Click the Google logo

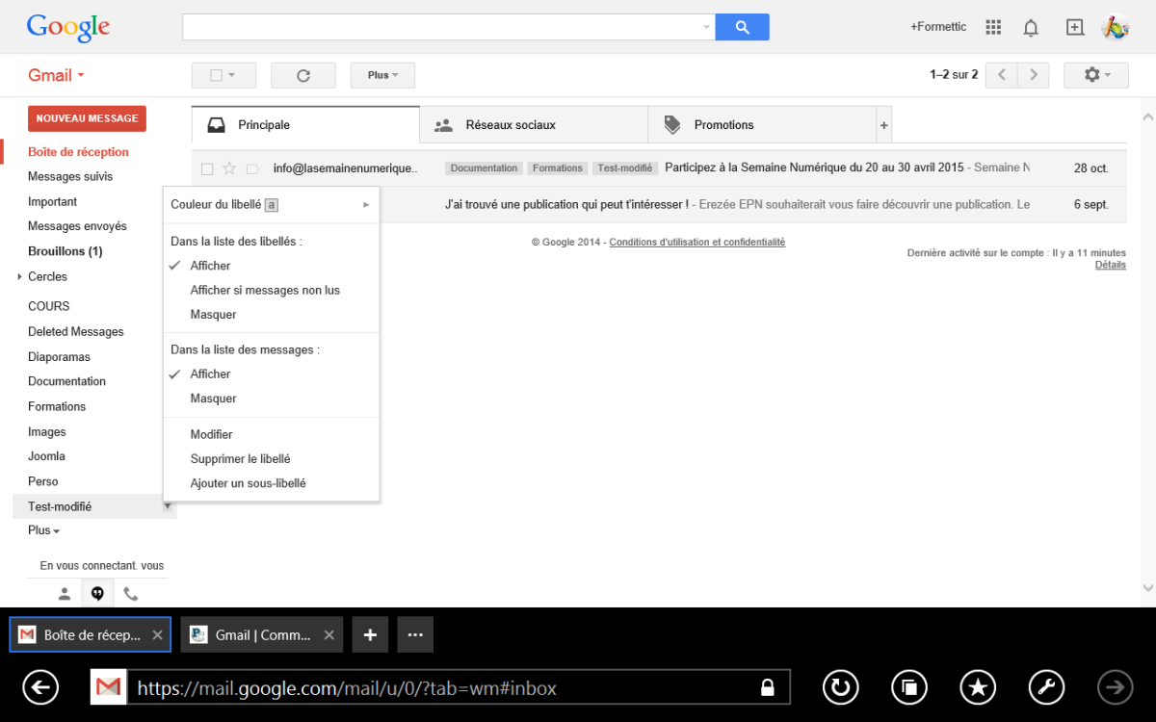68,28
